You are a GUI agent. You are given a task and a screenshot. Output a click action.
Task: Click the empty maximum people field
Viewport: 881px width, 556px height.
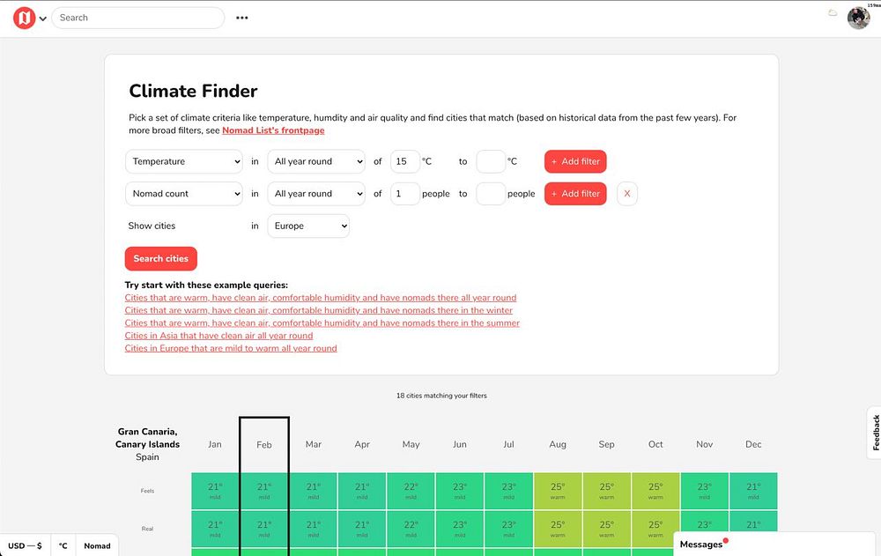[491, 193]
